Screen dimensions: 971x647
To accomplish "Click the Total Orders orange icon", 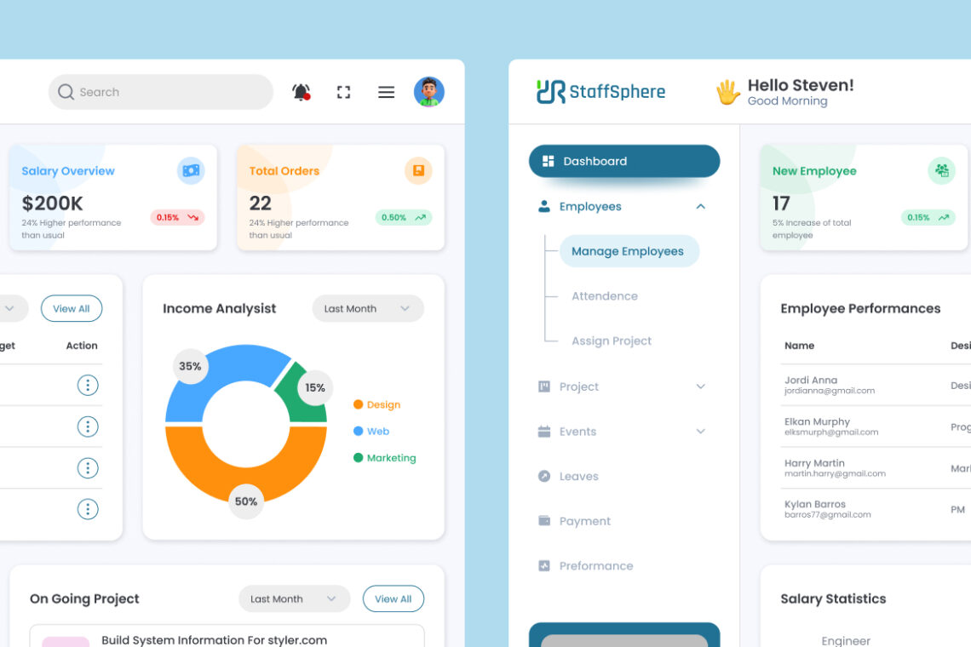I will [x=418, y=170].
